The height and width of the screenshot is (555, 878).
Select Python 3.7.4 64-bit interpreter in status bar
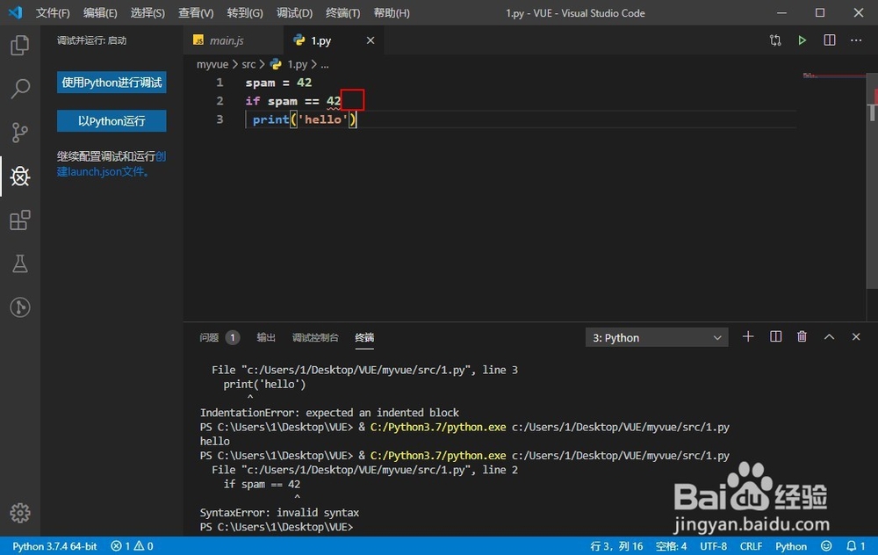click(54, 546)
